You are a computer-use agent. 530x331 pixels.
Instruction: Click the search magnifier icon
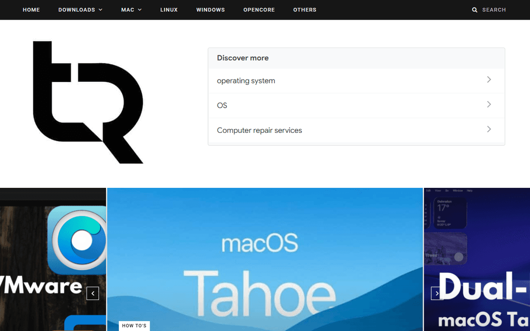[475, 10]
